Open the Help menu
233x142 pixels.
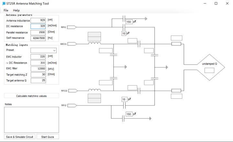tap(16, 10)
